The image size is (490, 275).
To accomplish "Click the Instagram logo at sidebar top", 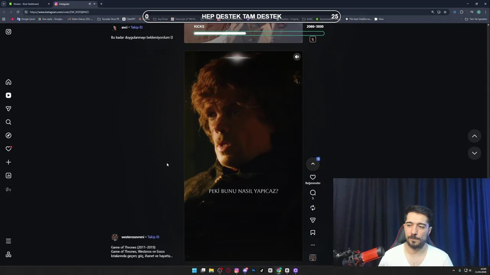I will tap(8, 32).
